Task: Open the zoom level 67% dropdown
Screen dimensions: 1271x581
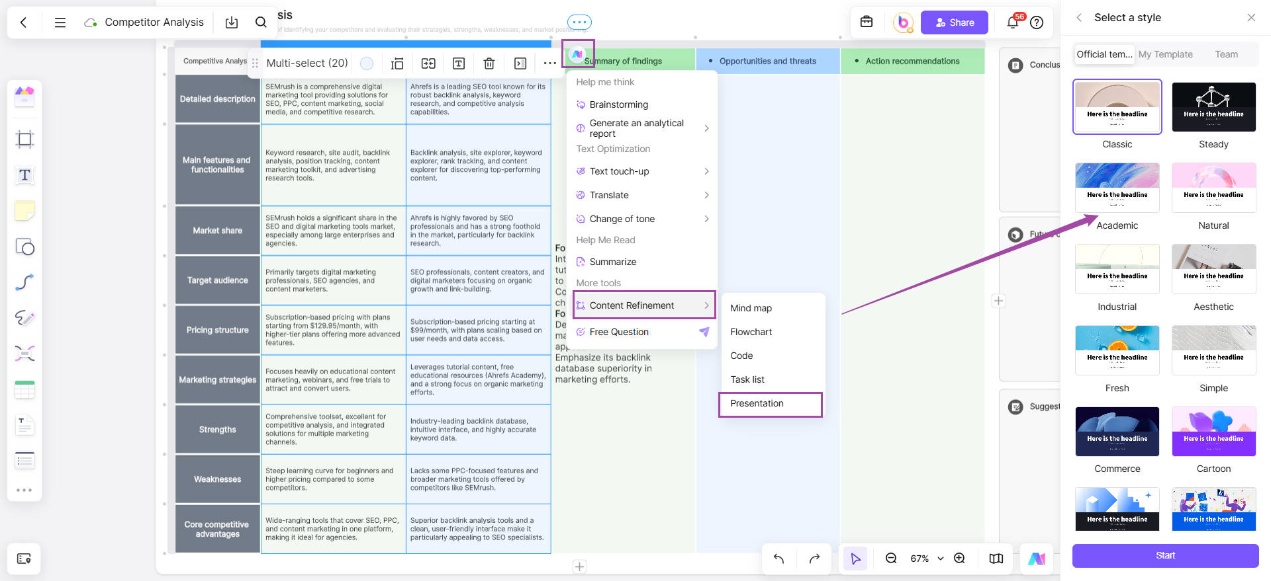Action: coord(927,559)
